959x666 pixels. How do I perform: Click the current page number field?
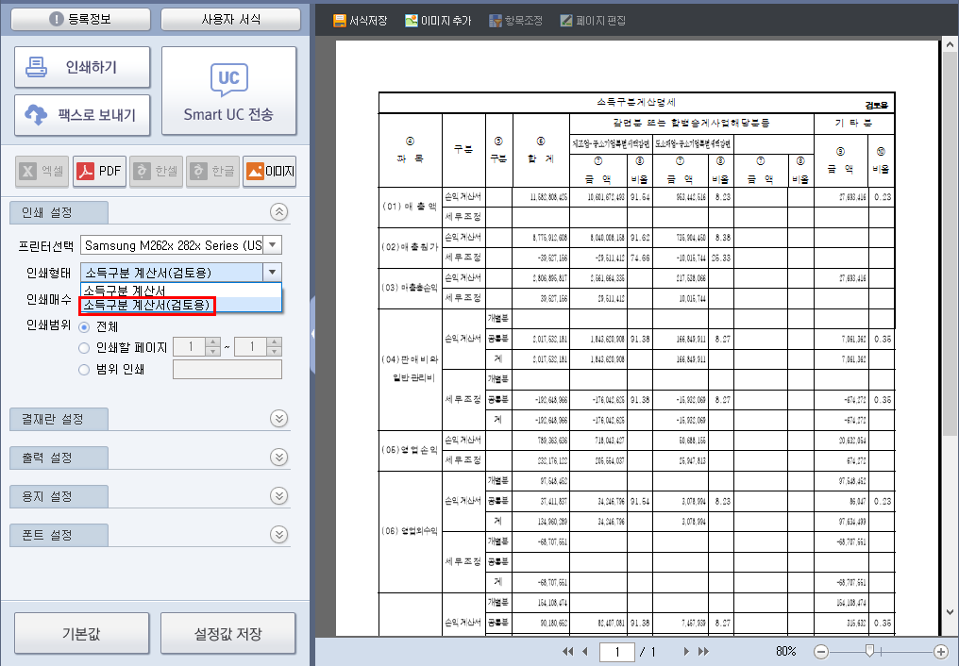pyautogui.click(x=617, y=652)
